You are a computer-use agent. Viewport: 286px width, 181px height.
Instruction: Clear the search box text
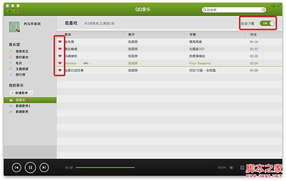click(x=264, y=10)
